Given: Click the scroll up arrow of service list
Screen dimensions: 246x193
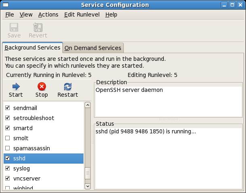Looking at the screenshot, I should click(88, 105).
